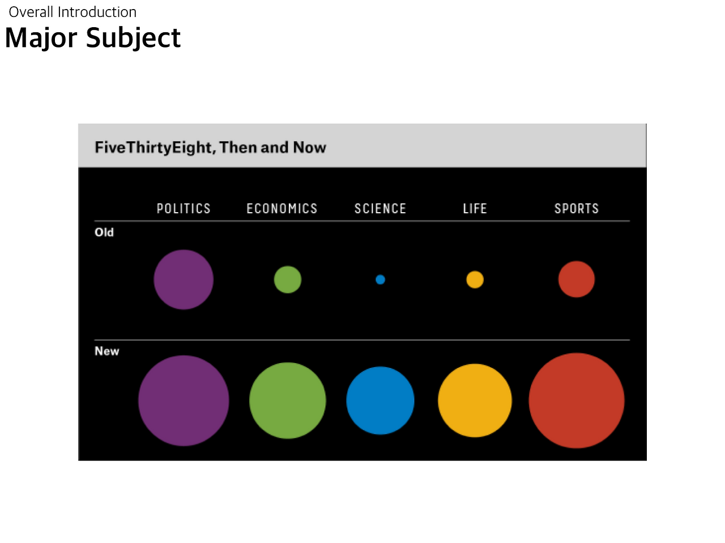
Task: Click the small red Sports circle
Action: tap(577, 279)
